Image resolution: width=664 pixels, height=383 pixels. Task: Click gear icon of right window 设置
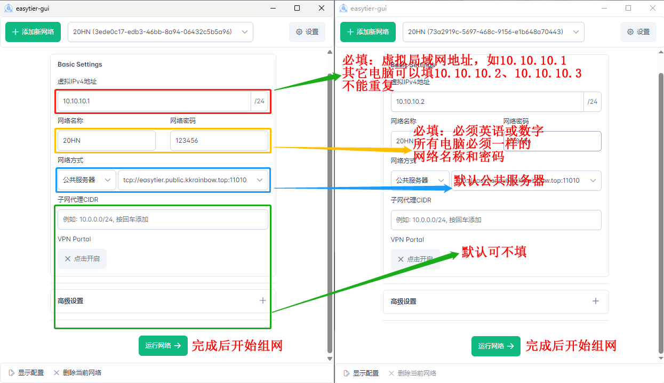coord(630,32)
